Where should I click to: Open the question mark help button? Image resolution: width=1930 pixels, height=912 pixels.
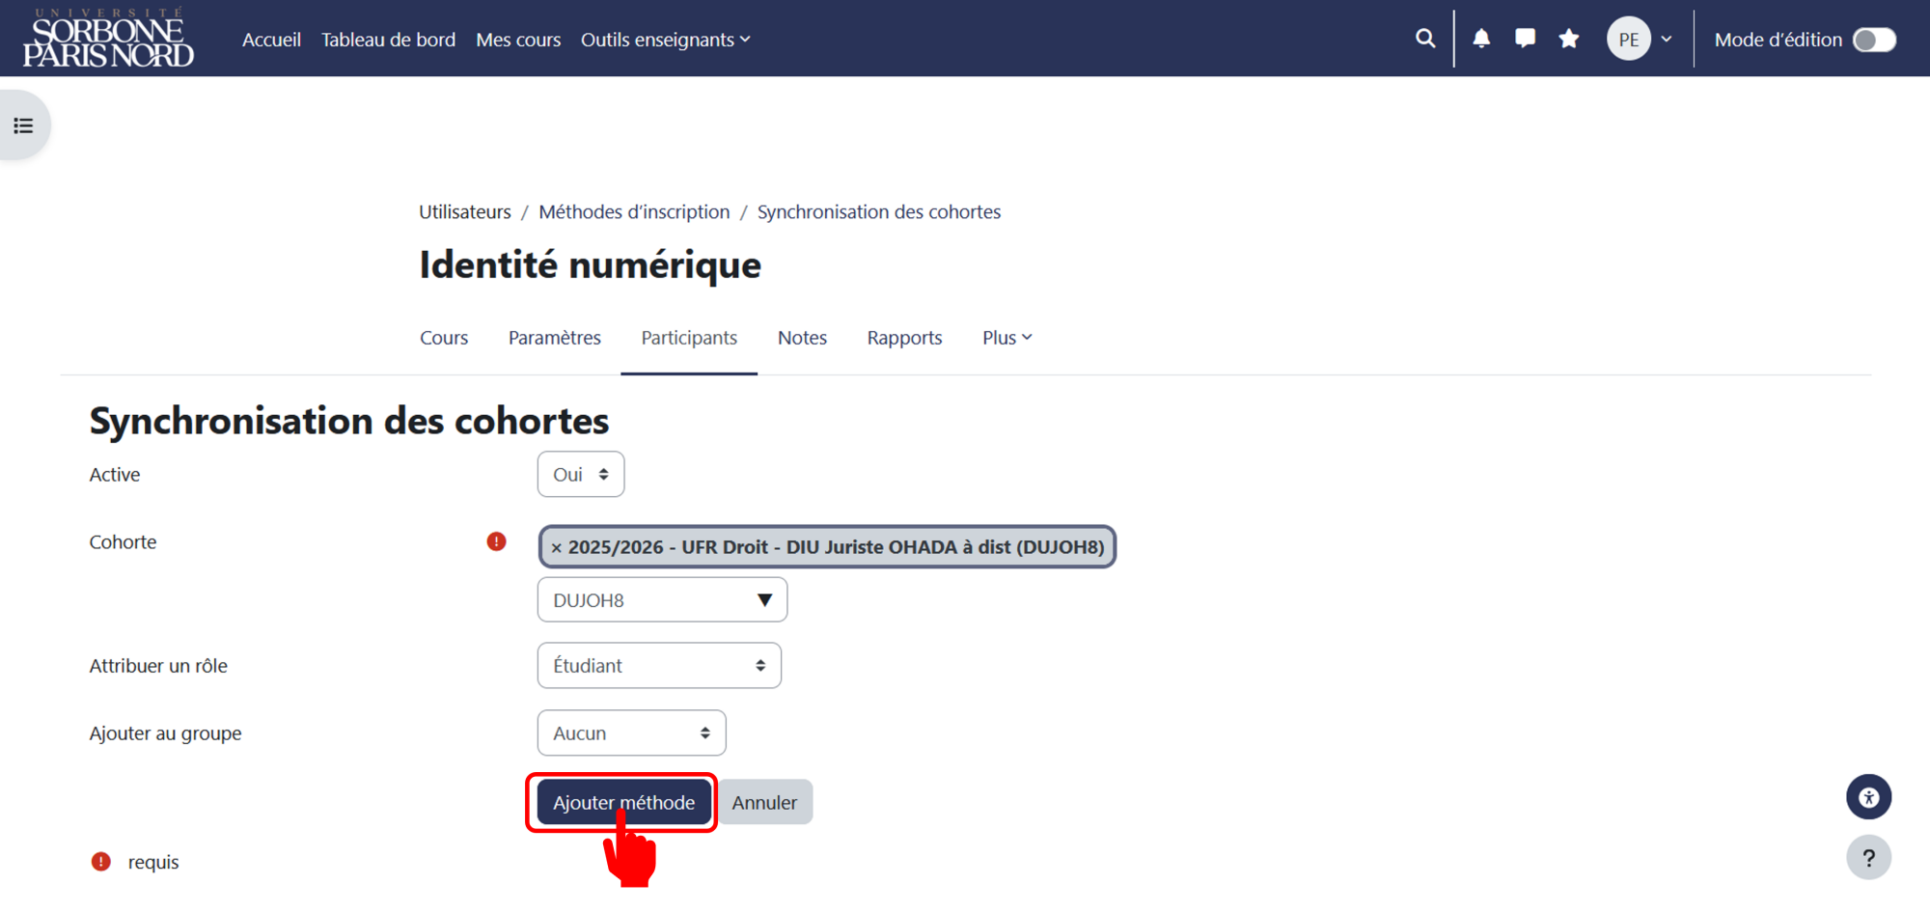(x=1868, y=858)
